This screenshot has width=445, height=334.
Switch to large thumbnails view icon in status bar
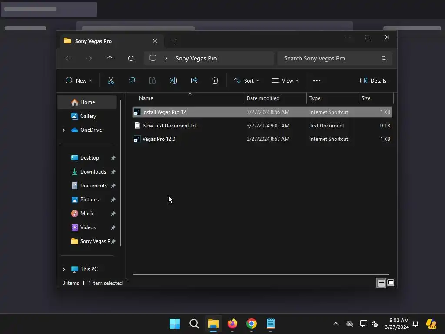(391, 283)
